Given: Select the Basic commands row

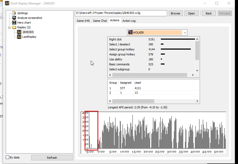Looking at the screenshot, I should (151, 64).
